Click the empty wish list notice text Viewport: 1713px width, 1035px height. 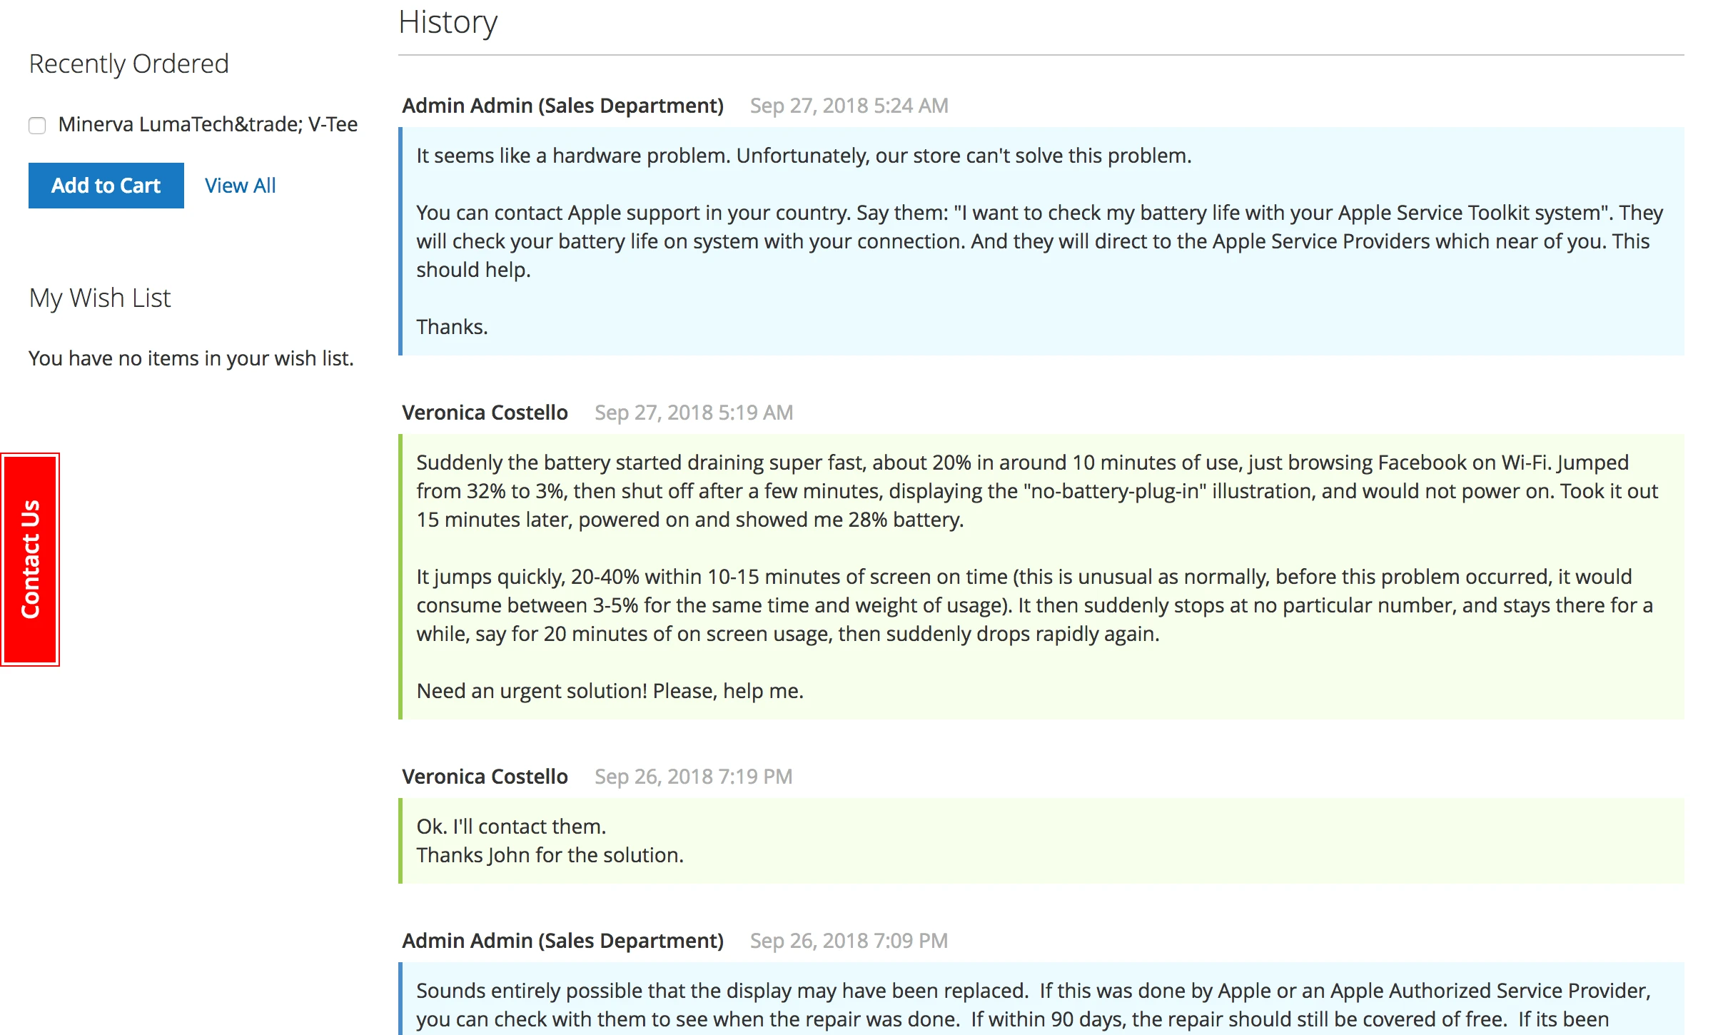[191, 358]
